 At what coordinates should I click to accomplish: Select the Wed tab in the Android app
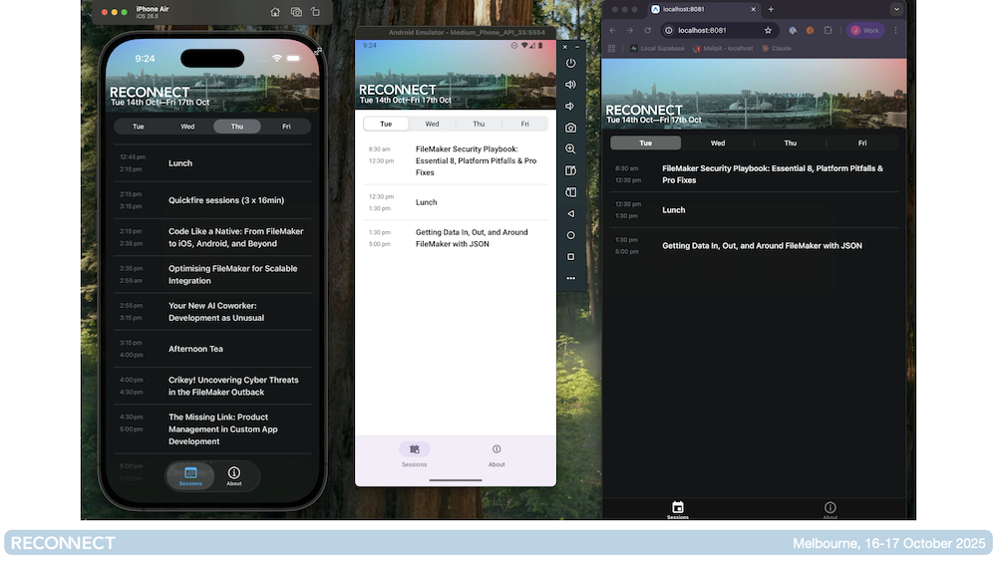[432, 124]
